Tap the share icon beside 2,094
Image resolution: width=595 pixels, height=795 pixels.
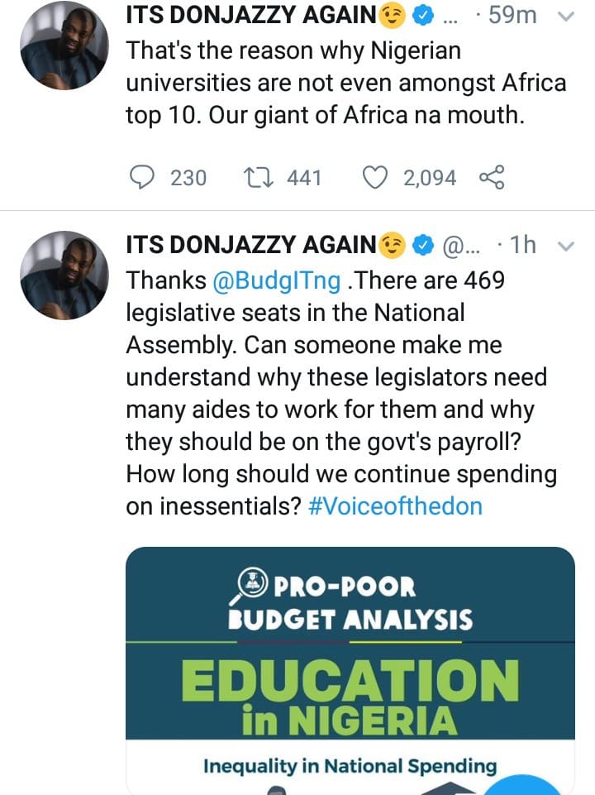(491, 177)
